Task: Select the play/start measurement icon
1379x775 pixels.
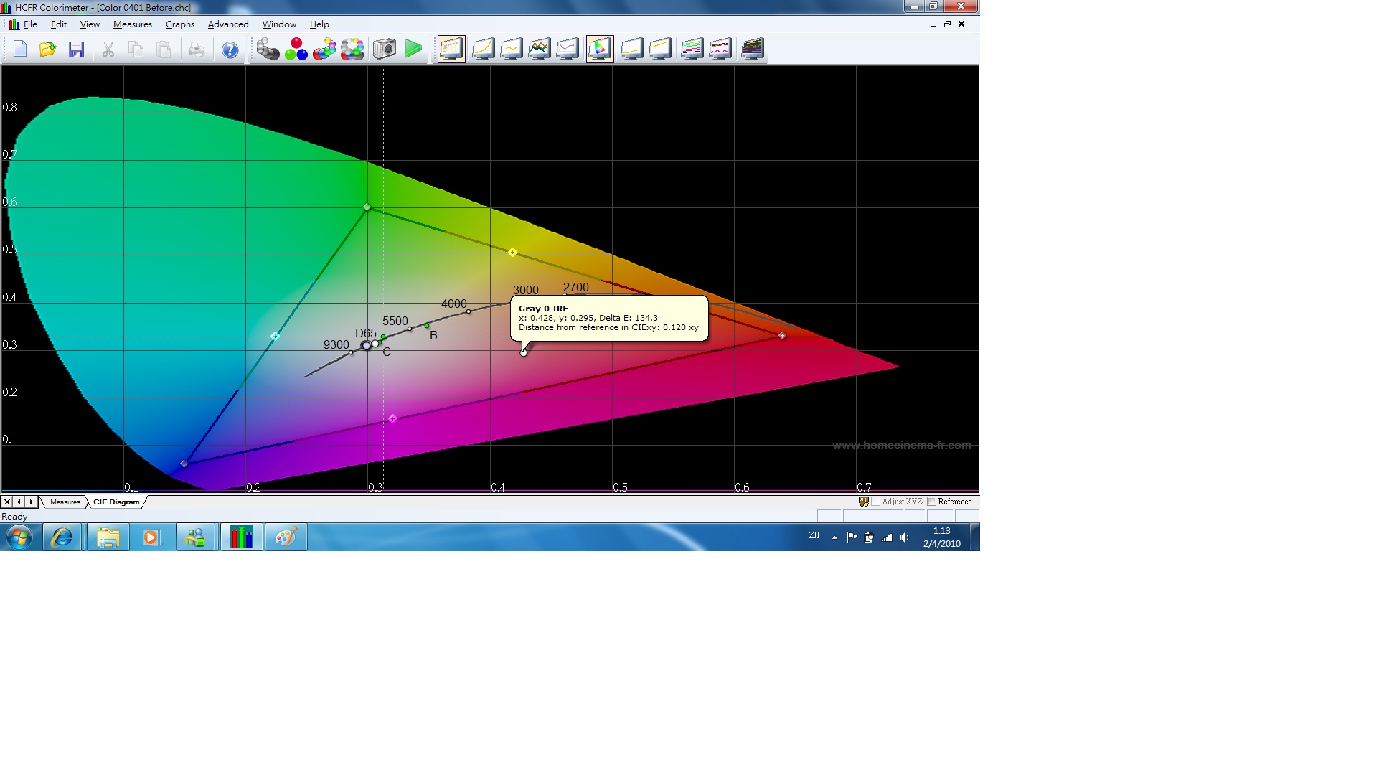Action: coord(413,50)
